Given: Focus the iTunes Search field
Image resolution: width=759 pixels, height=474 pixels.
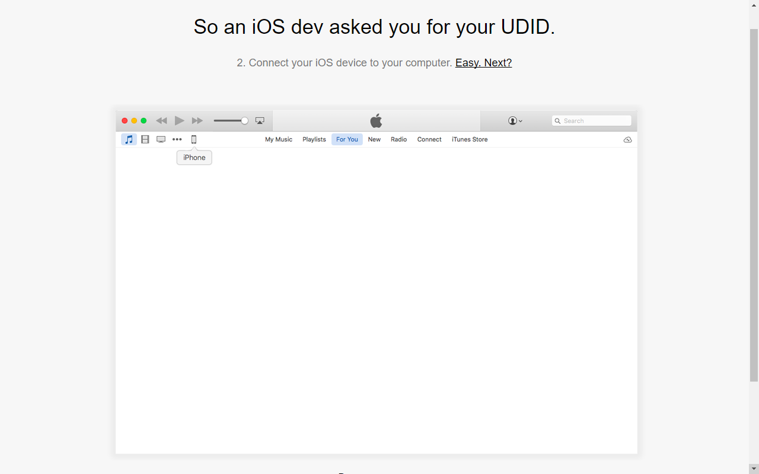Looking at the screenshot, I should (591, 121).
